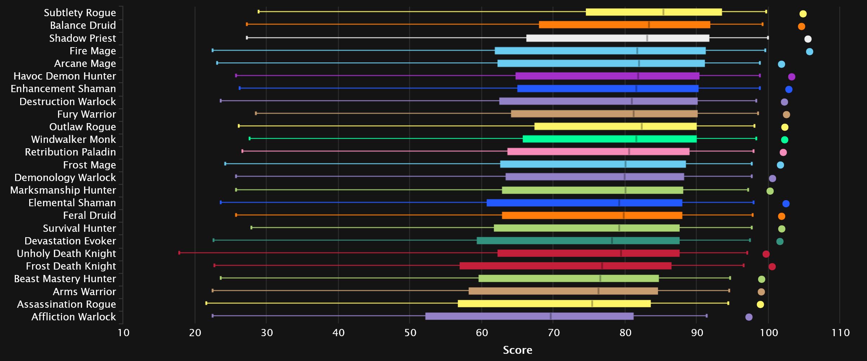Click the Assassination Rogue outlier dot

click(760, 304)
